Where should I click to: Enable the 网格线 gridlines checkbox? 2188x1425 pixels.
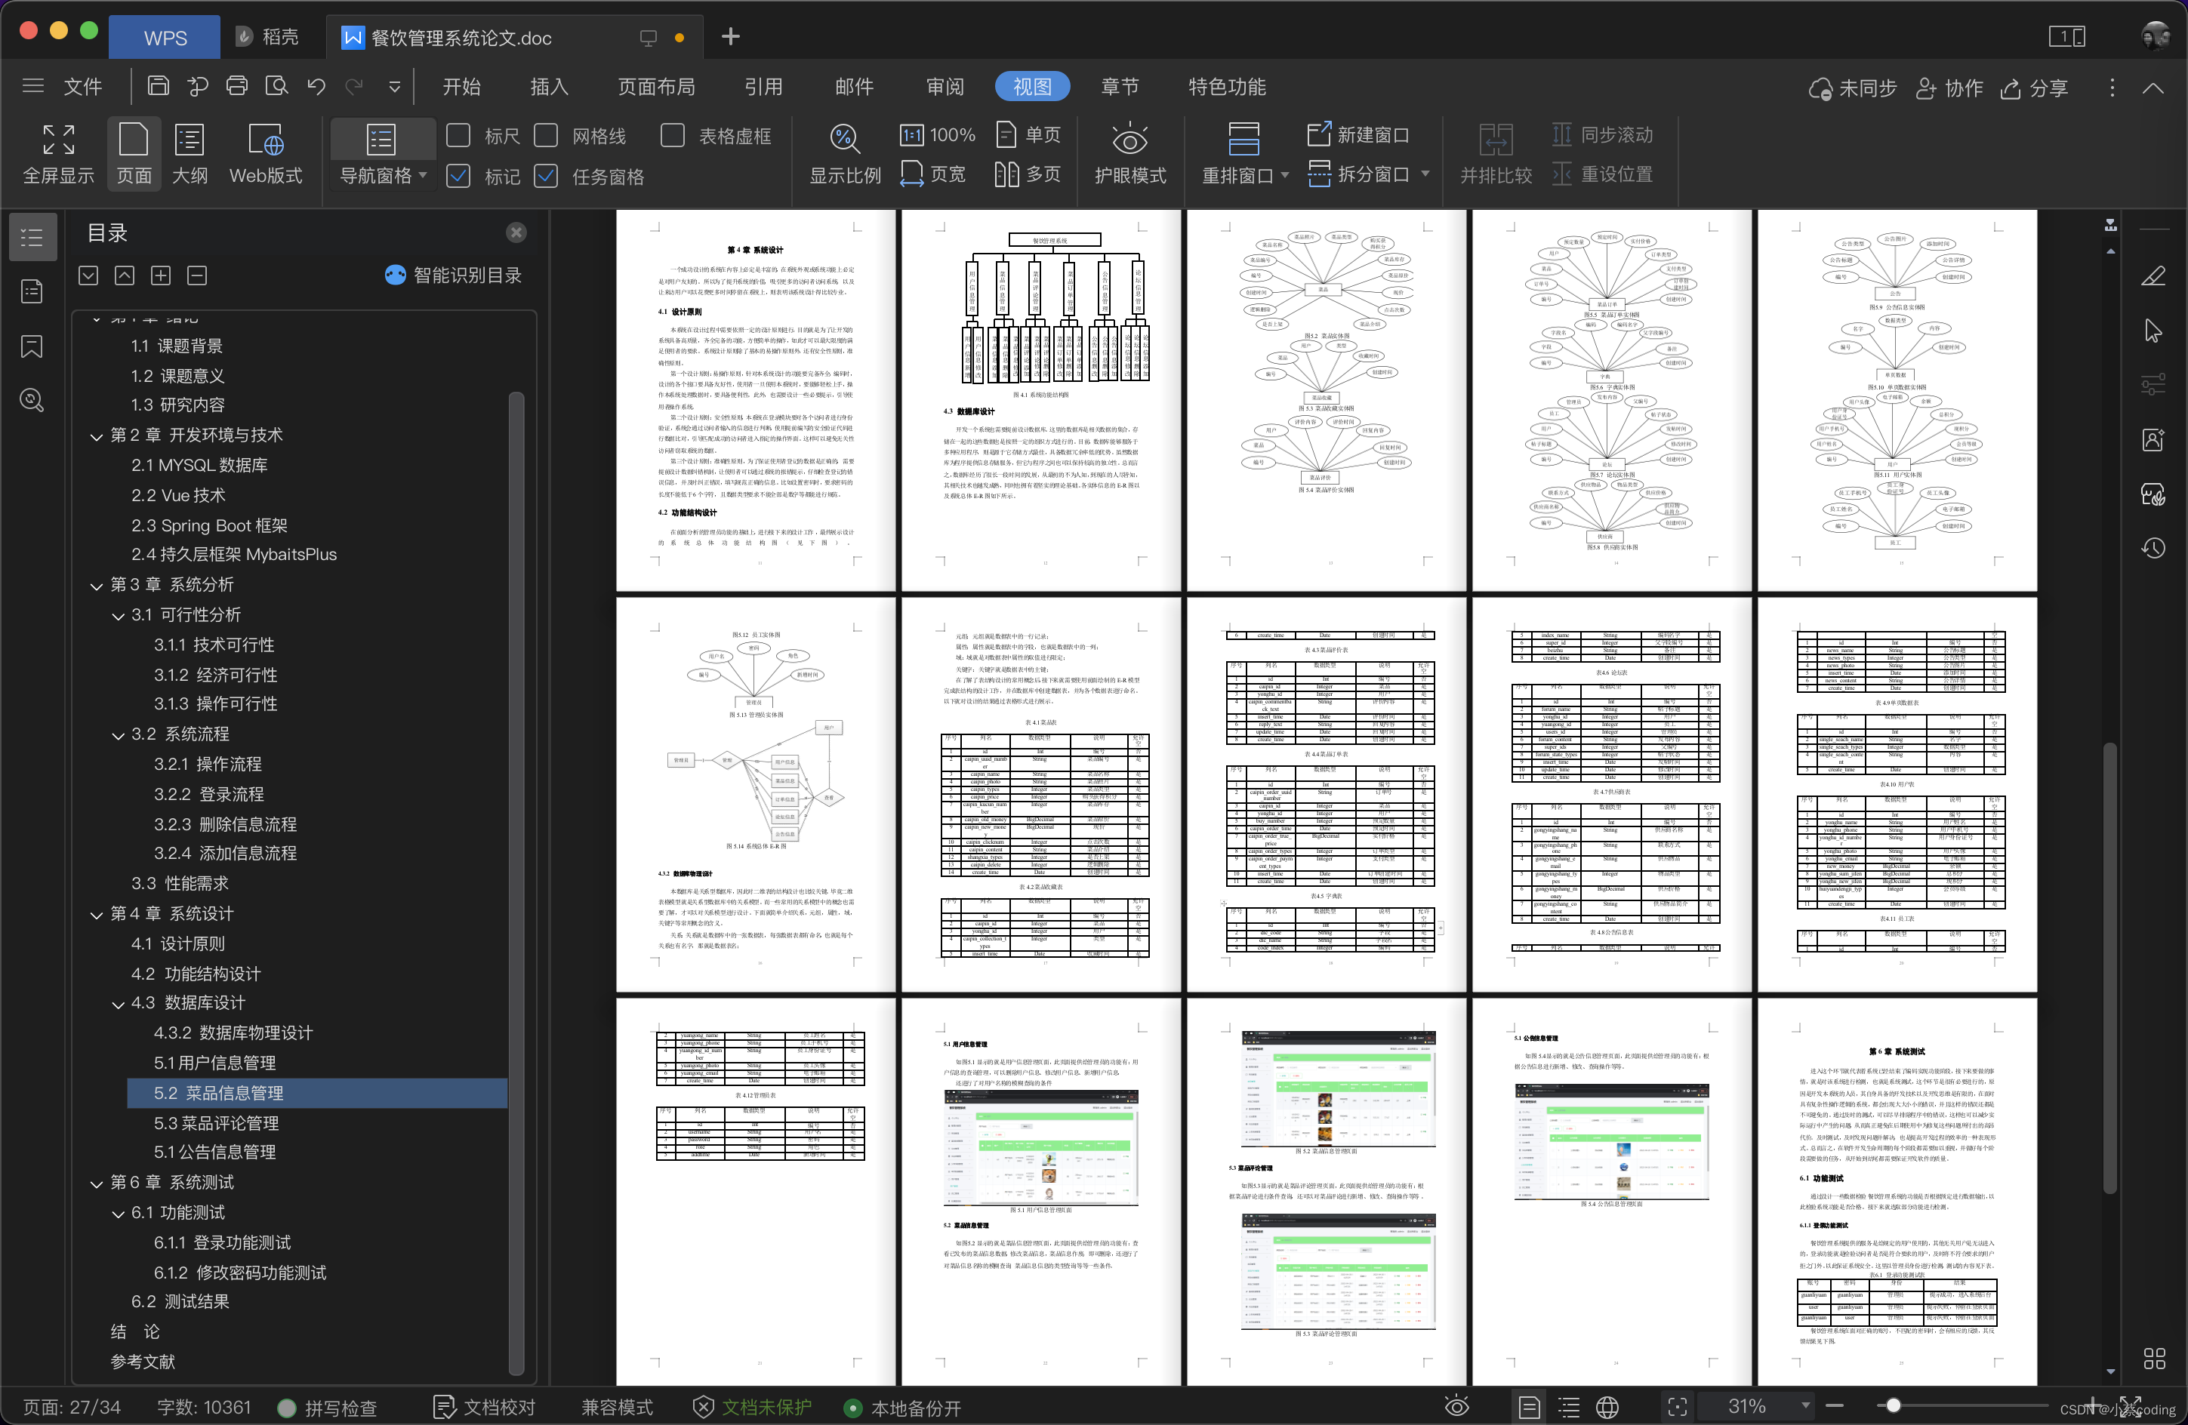[x=545, y=135]
